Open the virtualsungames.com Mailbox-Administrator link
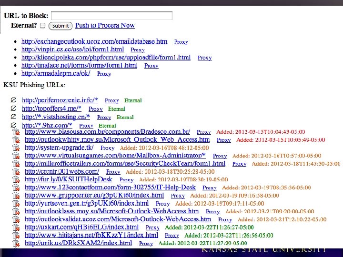 [115, 156]
